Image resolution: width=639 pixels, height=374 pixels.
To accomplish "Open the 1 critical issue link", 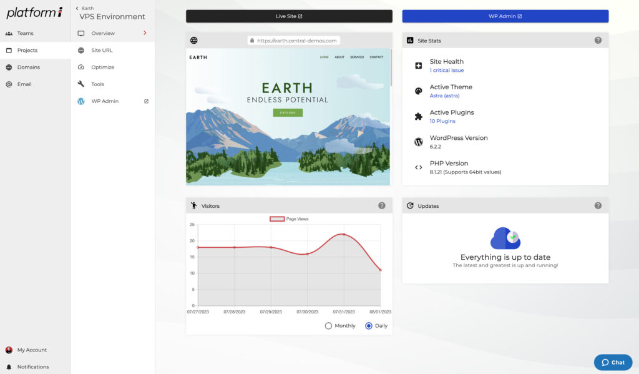I will click(x=447, y=71).
